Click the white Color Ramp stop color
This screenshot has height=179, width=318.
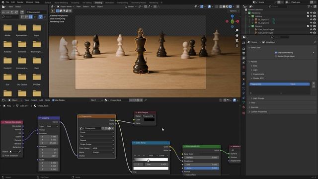pos(151,168)
